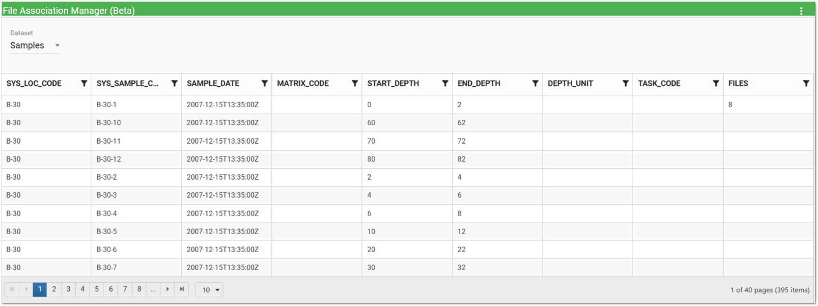Select page 8 of results
Viewport: 818px width, 306px height.
point(139,290)
